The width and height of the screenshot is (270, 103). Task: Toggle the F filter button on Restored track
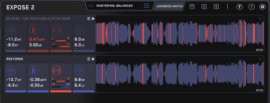(89, 59)
